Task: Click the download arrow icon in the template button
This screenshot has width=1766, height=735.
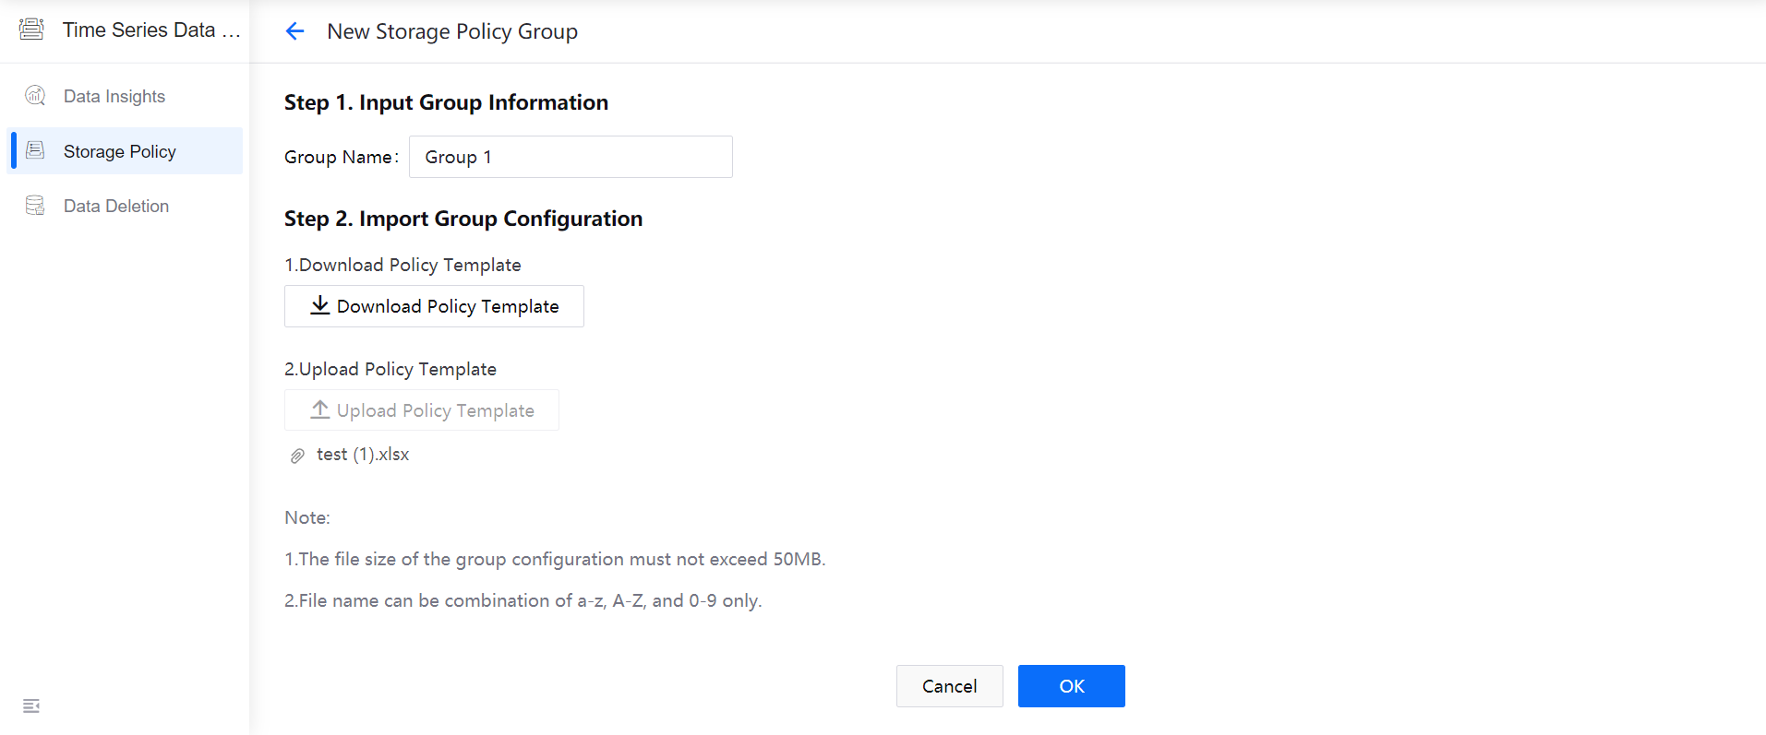Action: 319,305
